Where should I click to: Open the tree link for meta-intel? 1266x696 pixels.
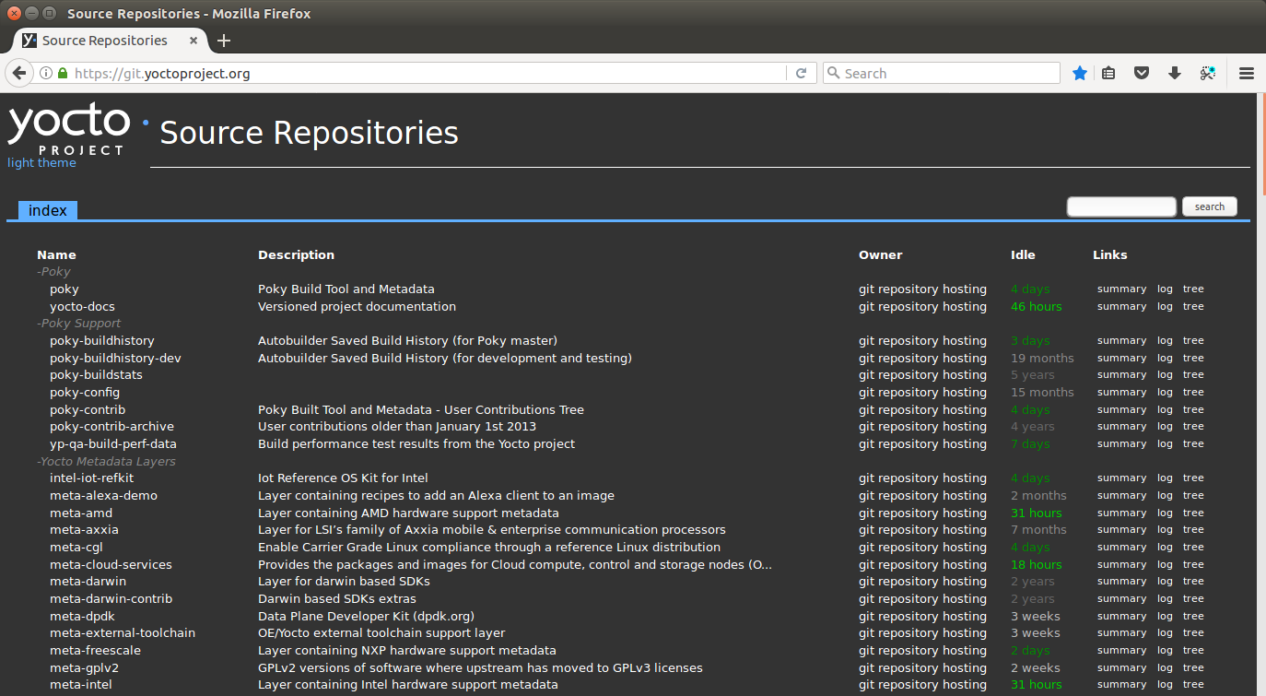tap(1193, 685)
